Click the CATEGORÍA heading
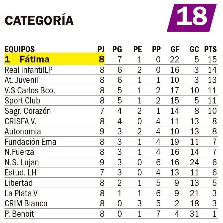Screen dimensions: 223x223 [x=39, y=20]
